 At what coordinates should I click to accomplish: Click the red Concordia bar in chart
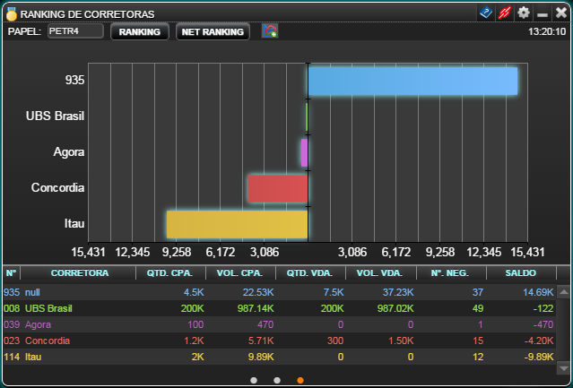click(x=278, y=189)
